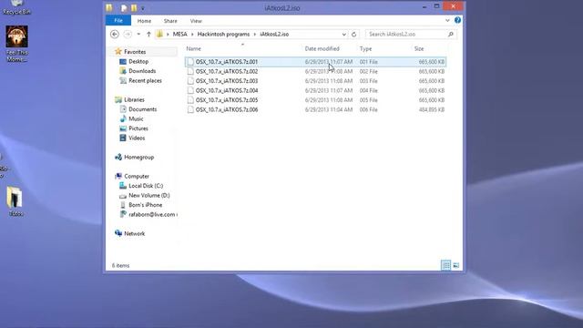This screenshot has width=583, height=328.
Task: Maximize the iAtkosL2.iso window
Action: click(437, 6)
